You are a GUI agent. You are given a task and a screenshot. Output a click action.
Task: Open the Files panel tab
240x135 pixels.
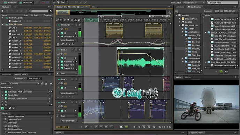pyautogui.click(x=15, y=7)
